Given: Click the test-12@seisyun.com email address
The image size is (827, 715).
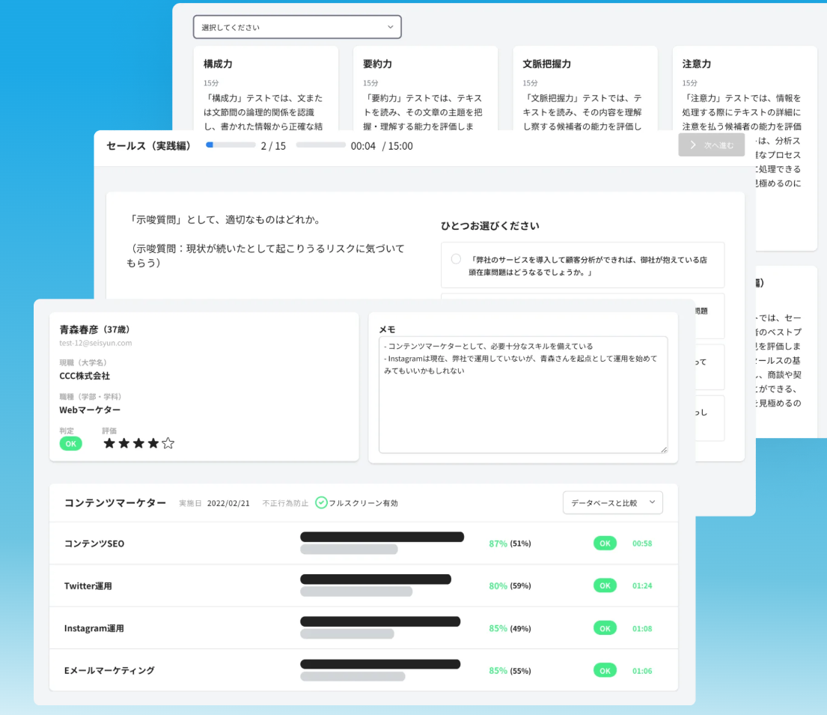Looking at the screenshot, I should click(x=96, y=343).
